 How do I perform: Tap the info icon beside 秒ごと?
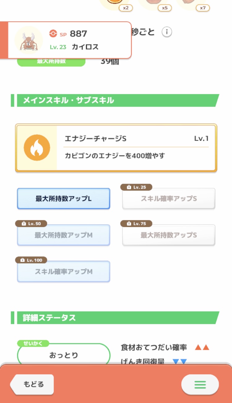click(167, 32)
